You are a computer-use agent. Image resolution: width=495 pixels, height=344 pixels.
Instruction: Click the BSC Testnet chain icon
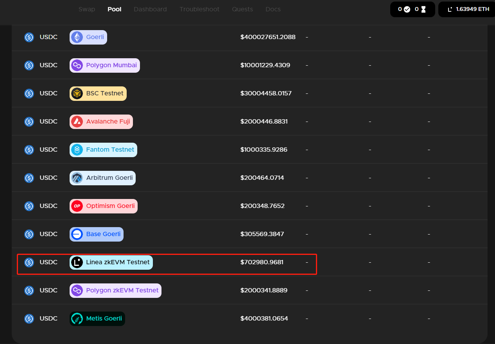77,93
